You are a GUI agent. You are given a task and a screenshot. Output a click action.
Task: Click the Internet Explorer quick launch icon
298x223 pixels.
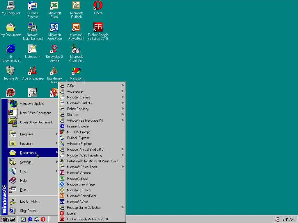coord(30,219)
